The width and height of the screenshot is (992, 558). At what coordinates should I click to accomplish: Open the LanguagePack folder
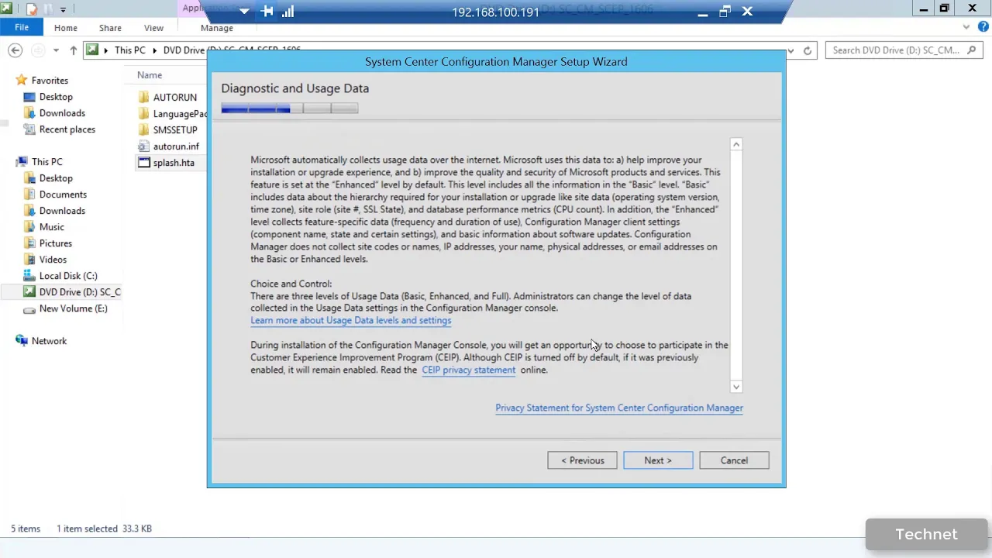[172, 114]
